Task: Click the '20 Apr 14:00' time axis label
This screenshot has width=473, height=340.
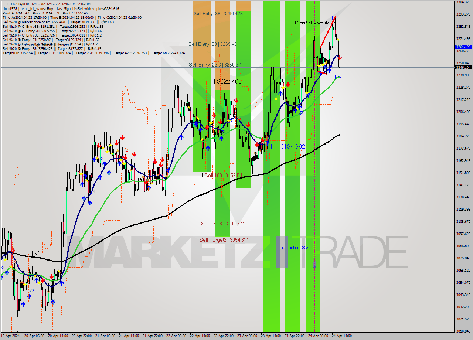Action: pos(58,336)
